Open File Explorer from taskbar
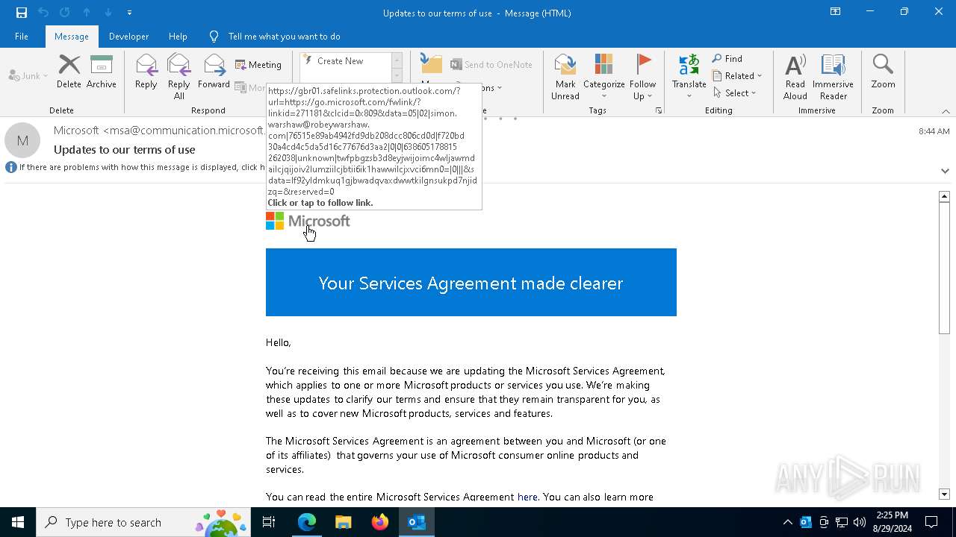The height and width of the screenshot is (537, 956). [x=343, y=522]
